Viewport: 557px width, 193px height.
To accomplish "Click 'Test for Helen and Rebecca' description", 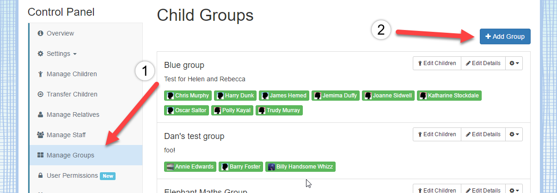I will 205,79.
